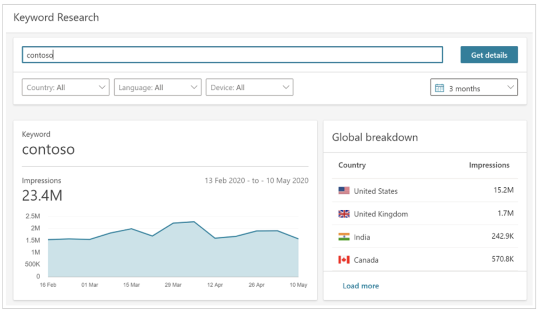Click the 29 Mar label on chart axis

(173, 285)
